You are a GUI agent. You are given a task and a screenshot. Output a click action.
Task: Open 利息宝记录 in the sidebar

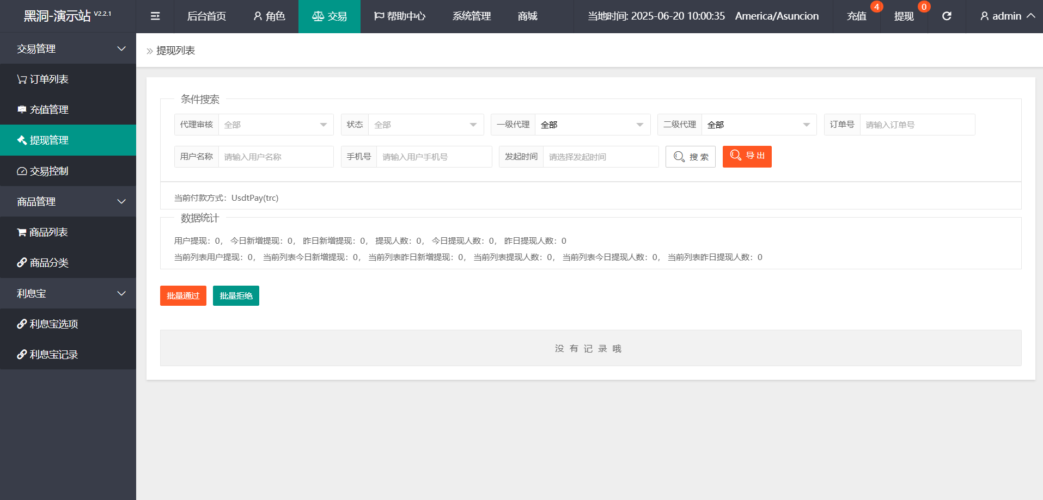click(x=68, y=355)
